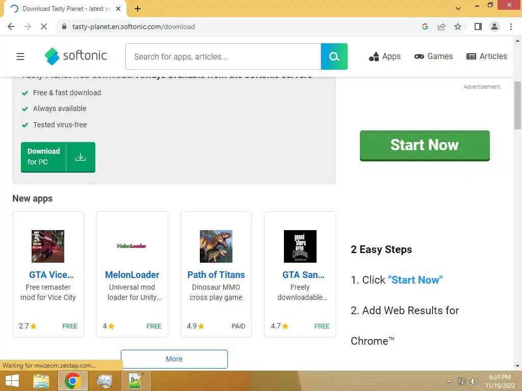This screenshot has width=522, height=391.
Task: Click the Chrome taskbar icon
Action: (x=72, y=381)
